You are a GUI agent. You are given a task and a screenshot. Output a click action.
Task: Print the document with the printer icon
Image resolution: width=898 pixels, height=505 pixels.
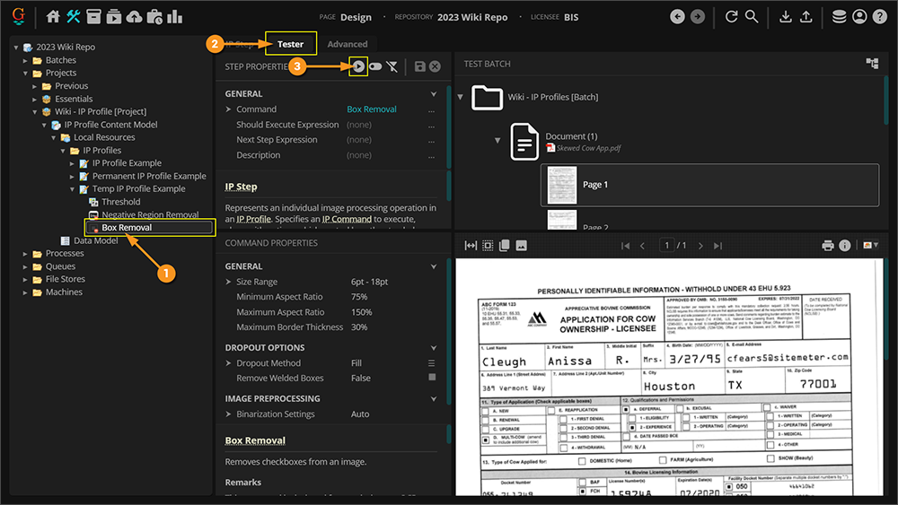click(828, 246)
